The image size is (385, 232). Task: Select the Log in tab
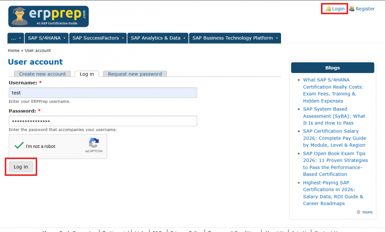pos(87,74)
